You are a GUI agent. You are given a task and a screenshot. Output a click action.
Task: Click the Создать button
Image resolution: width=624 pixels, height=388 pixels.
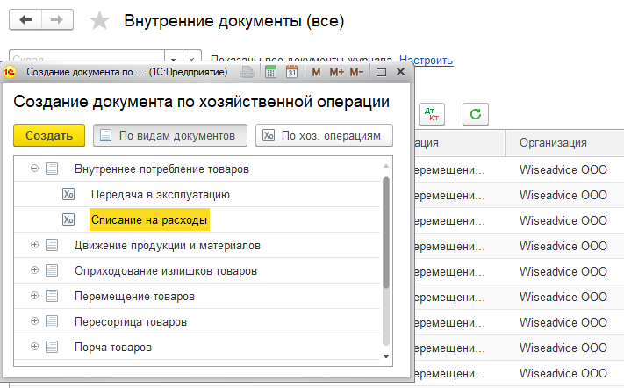click(x=49, y=135)
